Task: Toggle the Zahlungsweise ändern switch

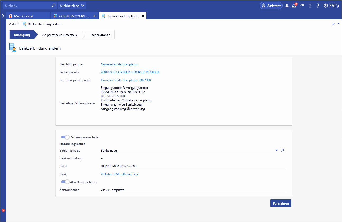Action: coord(65,137)
